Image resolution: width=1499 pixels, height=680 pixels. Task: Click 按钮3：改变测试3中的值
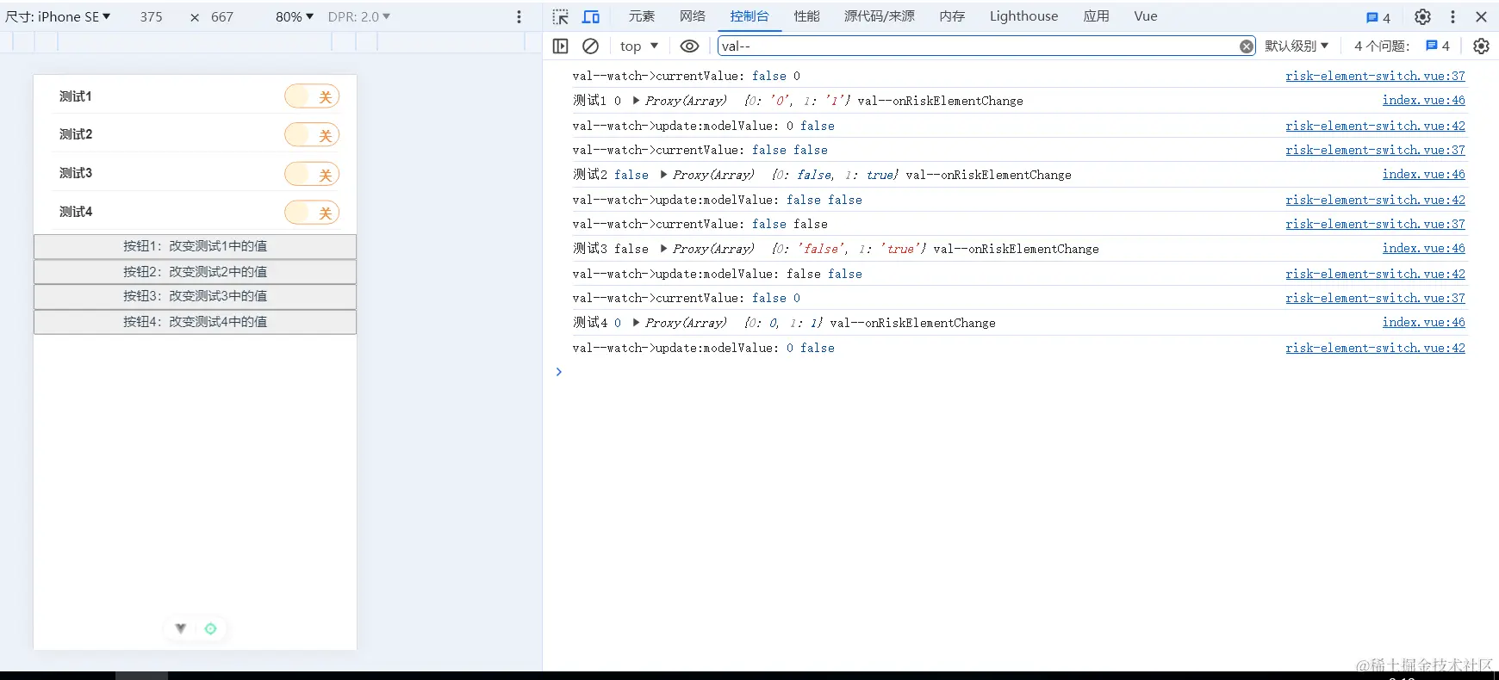[x=195, y=296]
